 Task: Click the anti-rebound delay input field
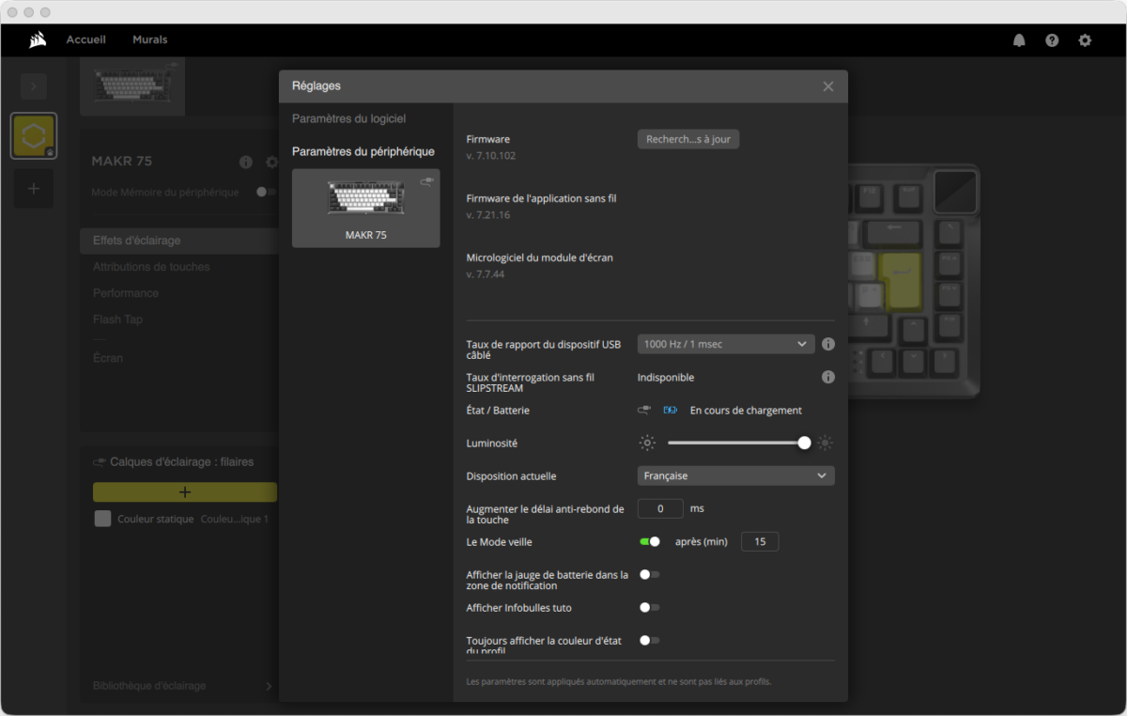660,508
